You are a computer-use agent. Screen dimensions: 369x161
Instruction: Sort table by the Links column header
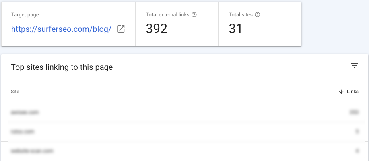(x=353, y=92)
